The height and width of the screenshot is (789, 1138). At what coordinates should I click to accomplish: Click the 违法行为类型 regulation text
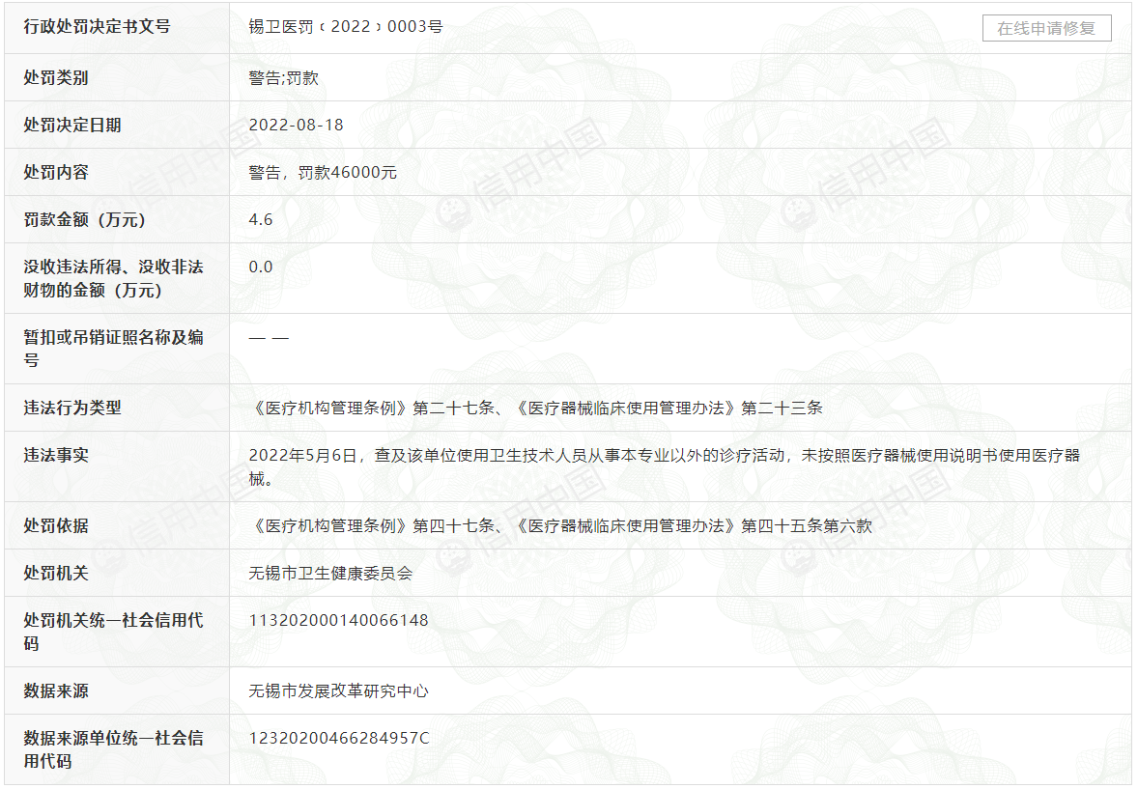535,409
